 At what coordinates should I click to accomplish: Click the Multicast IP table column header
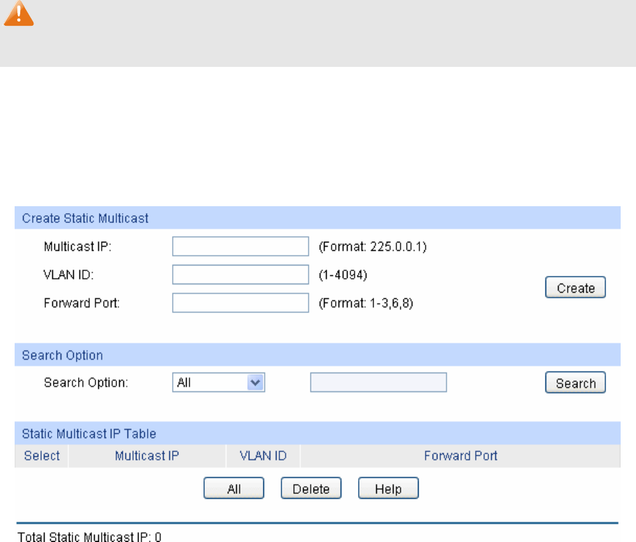[x=148, y=456]
